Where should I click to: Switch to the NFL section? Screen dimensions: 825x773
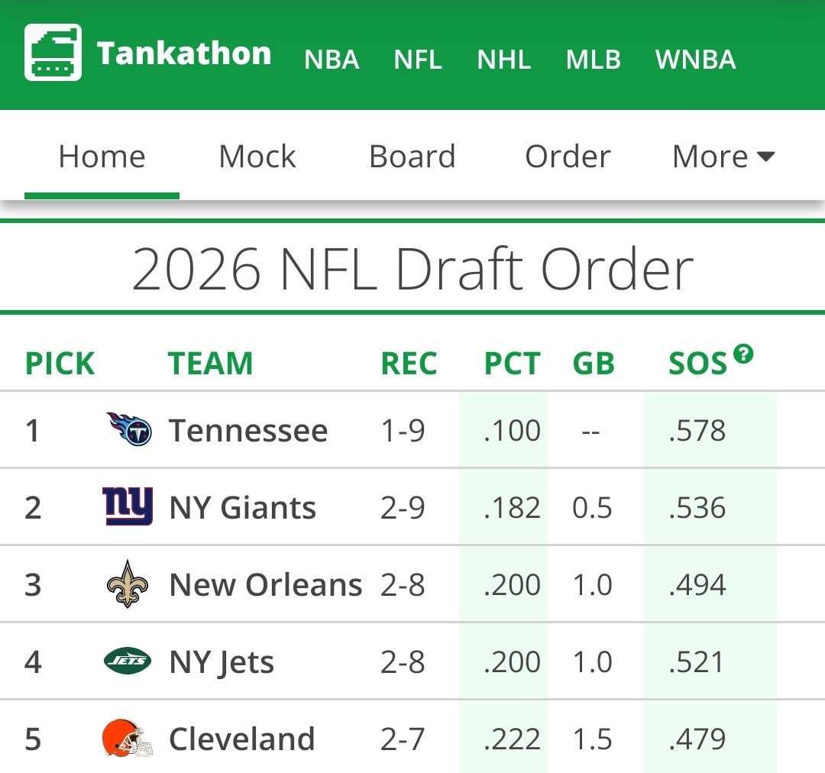tap(418, 60)
